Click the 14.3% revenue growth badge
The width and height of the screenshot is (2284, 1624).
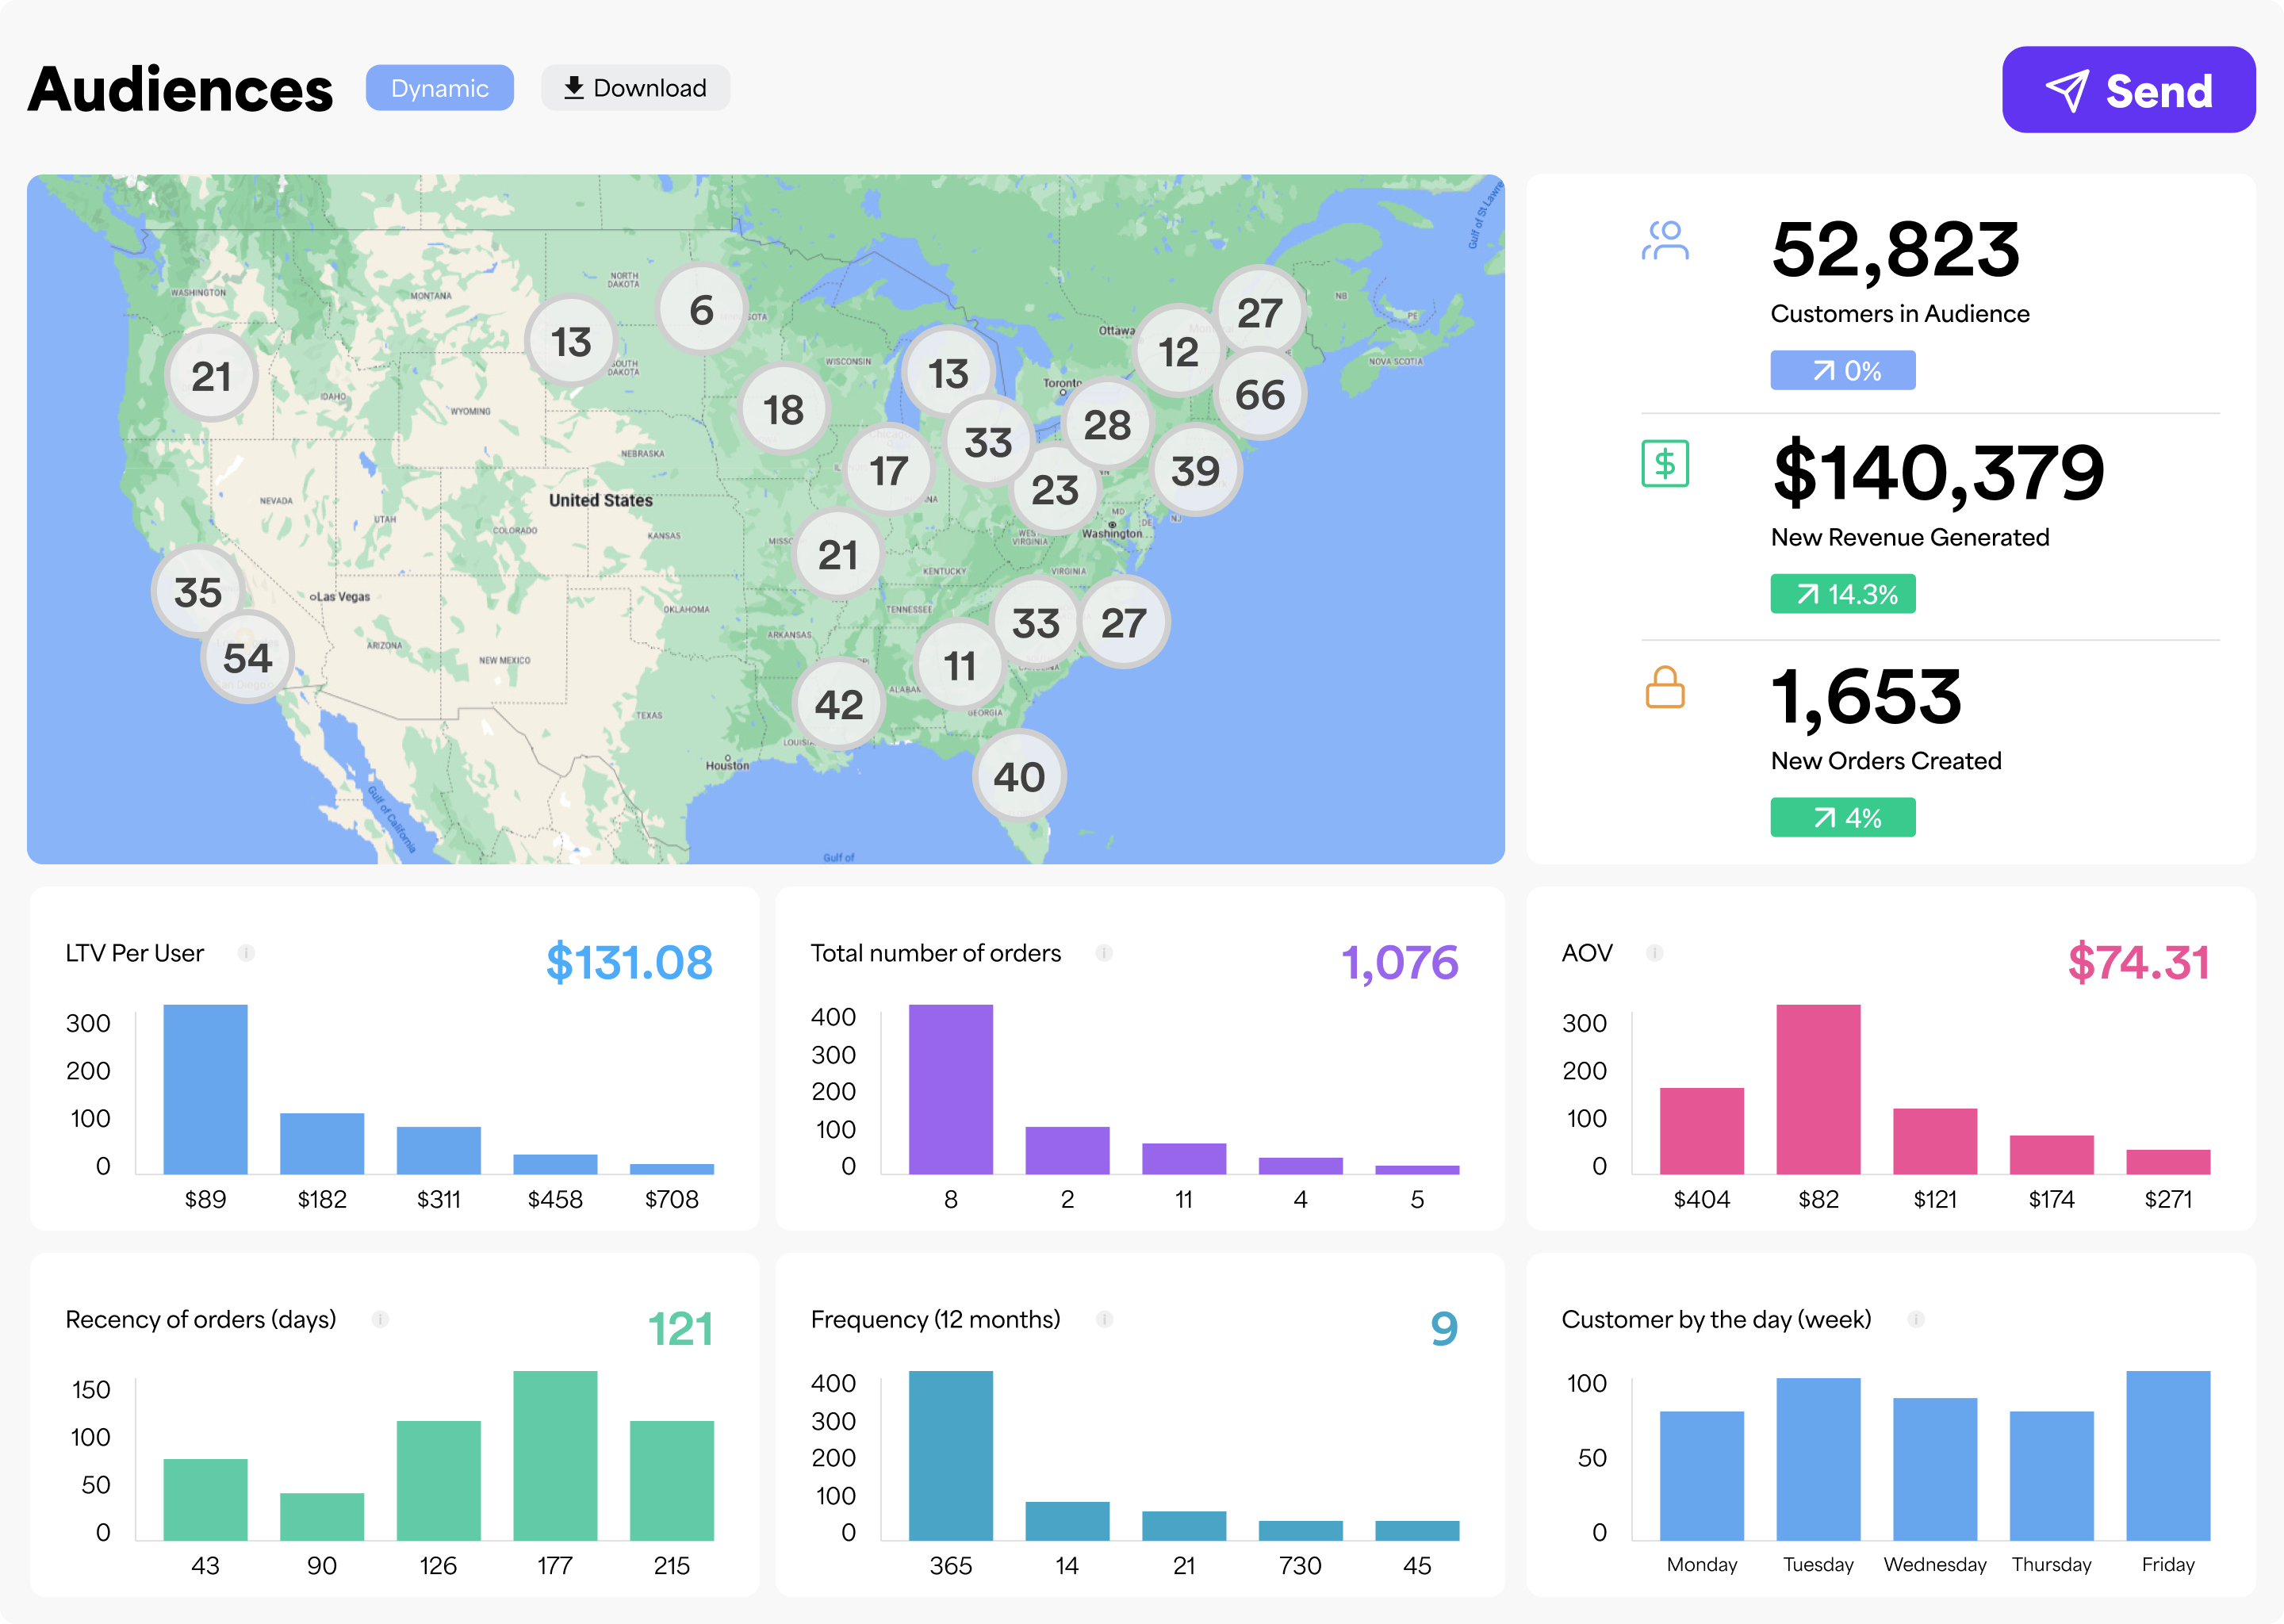coord(1843,594)
